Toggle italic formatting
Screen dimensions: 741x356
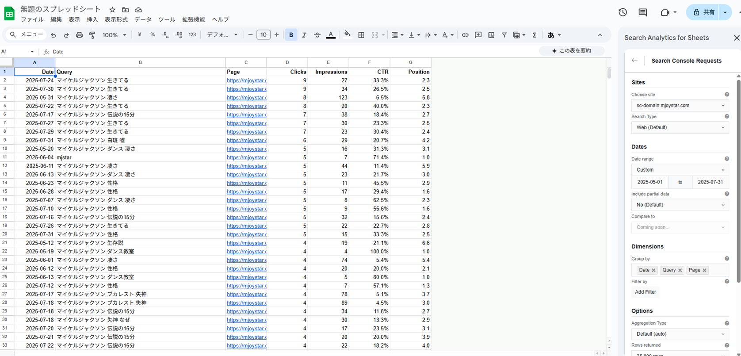click(304, 35)
